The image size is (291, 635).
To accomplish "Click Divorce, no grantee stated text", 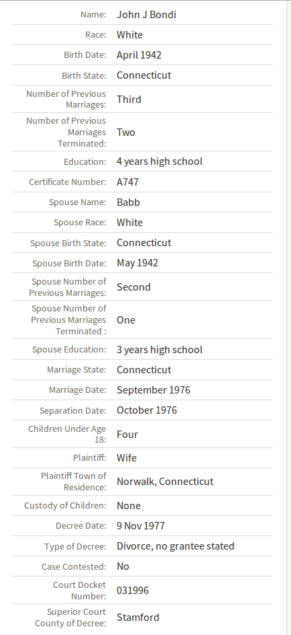I will point(176,546).
